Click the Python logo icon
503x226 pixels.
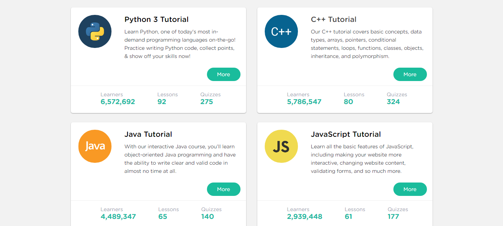point(95,31)
